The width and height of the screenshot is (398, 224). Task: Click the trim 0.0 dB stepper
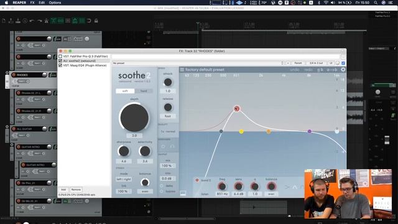168,179
